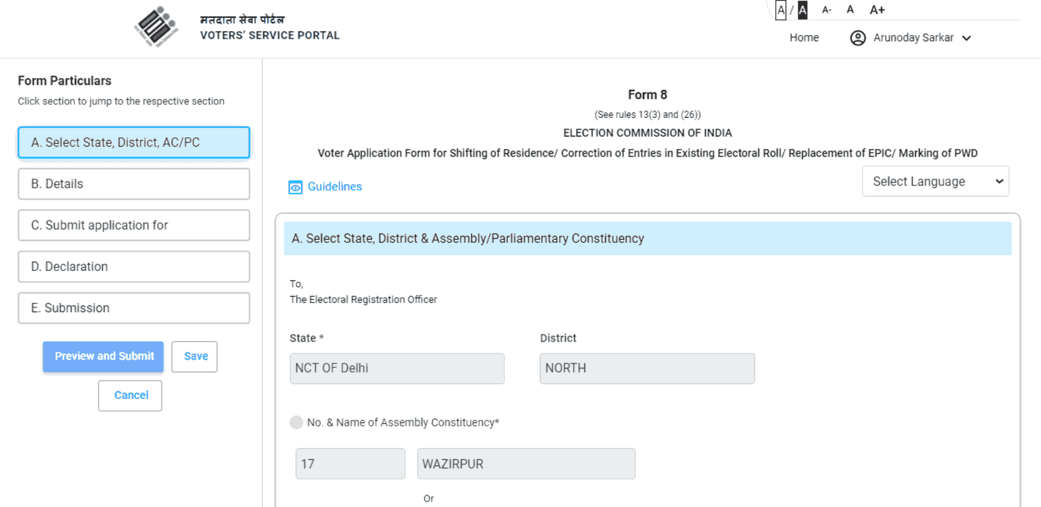Click the Guidelines link
Image resolution: width=1041 pixels, height=507 pixels.
pyautogui.click(x=335, y=187)
